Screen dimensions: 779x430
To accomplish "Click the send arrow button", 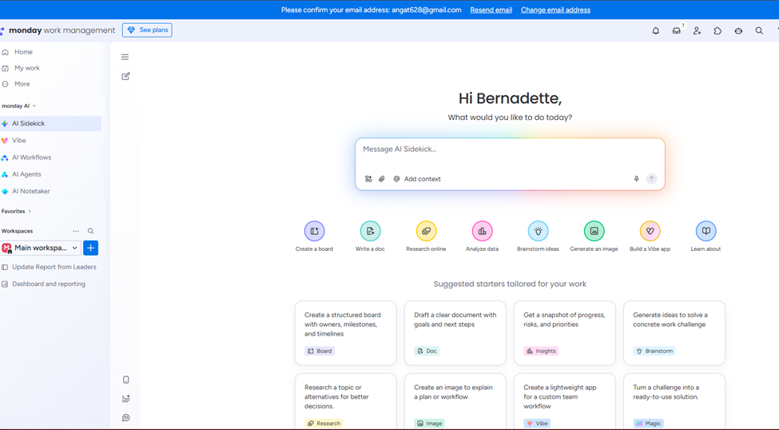I will (651, 179).
